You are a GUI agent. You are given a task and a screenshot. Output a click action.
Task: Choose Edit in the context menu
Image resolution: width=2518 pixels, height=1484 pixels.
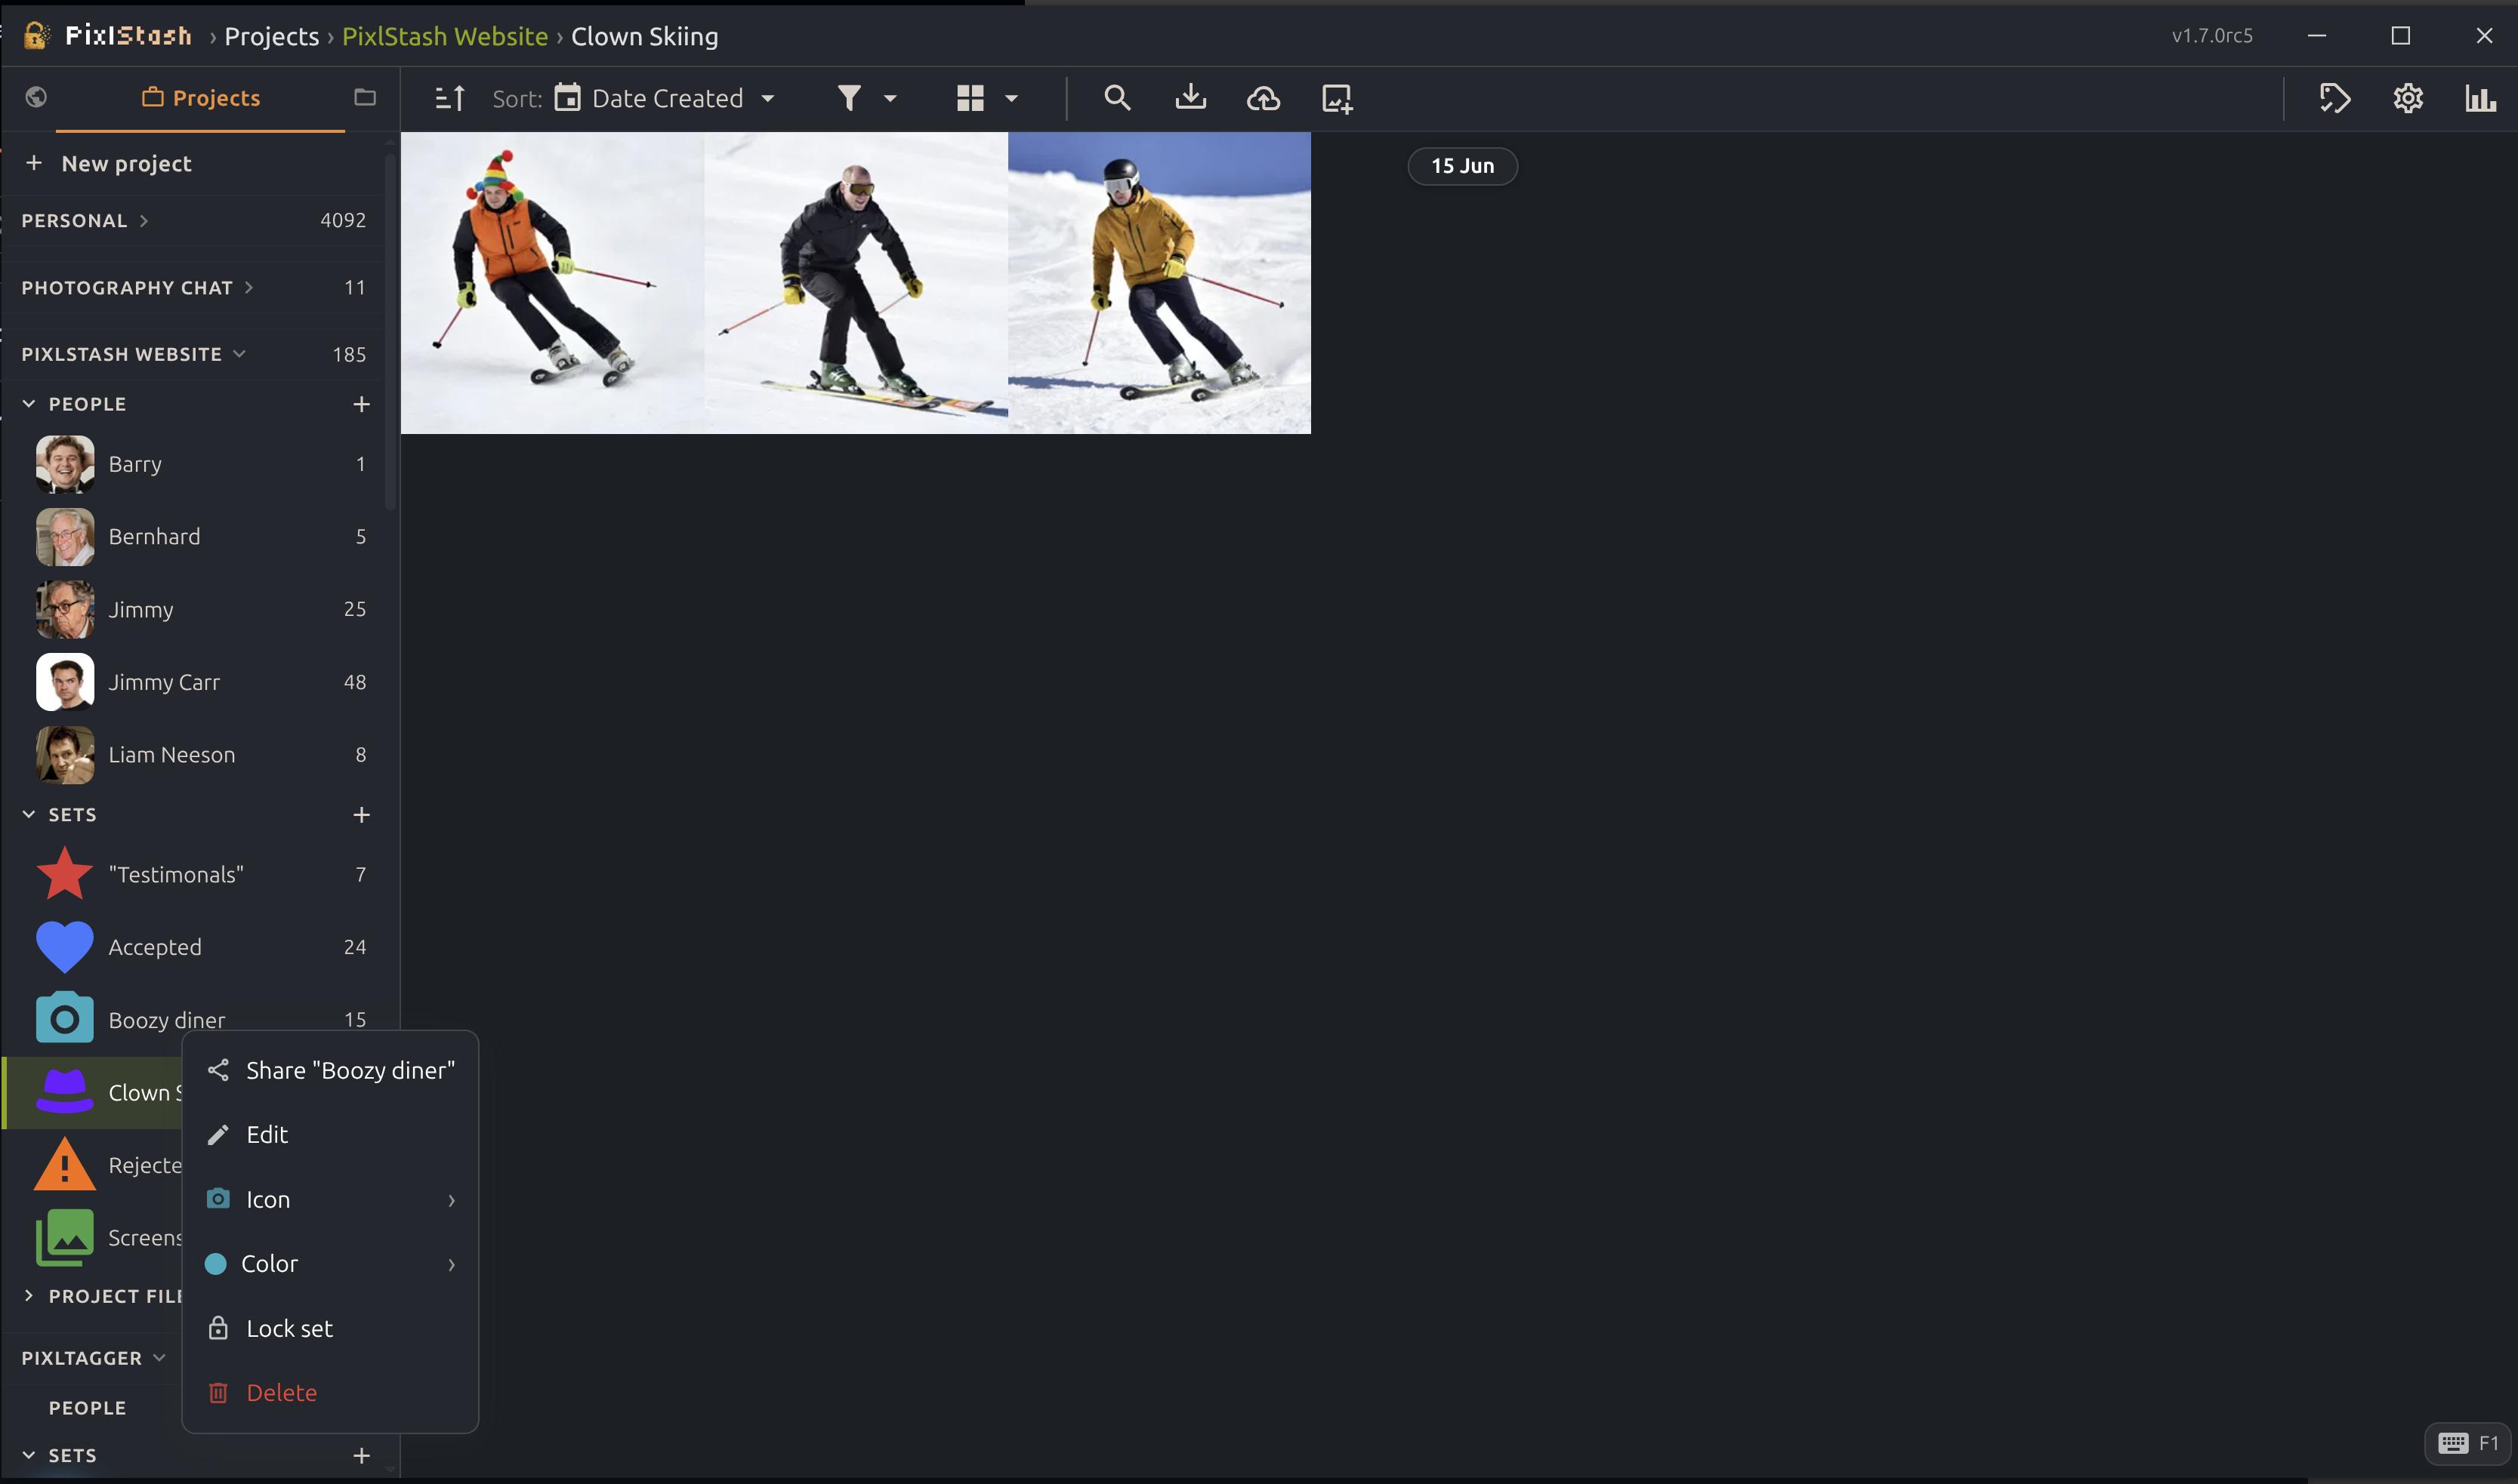330,1135
